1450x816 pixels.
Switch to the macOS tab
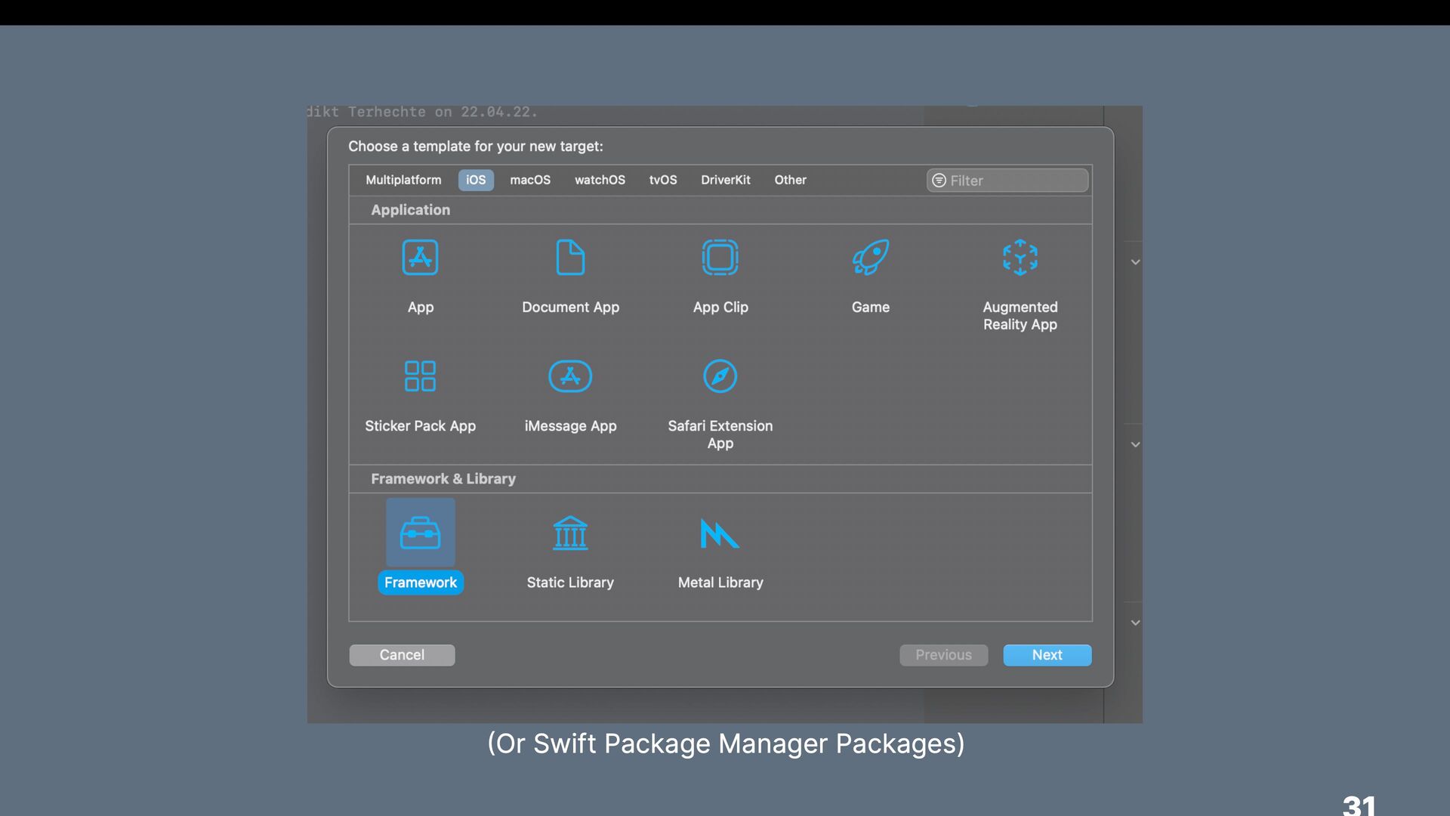click(530, 180)
